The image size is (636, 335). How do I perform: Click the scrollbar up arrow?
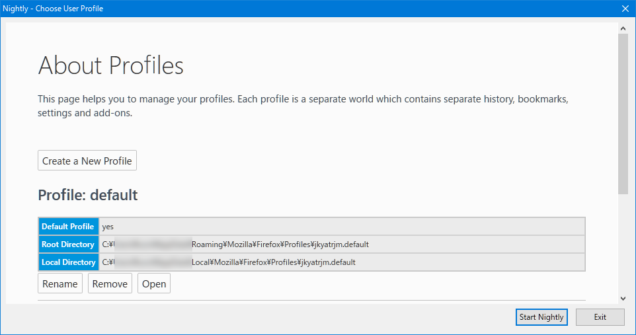[623, 28]
